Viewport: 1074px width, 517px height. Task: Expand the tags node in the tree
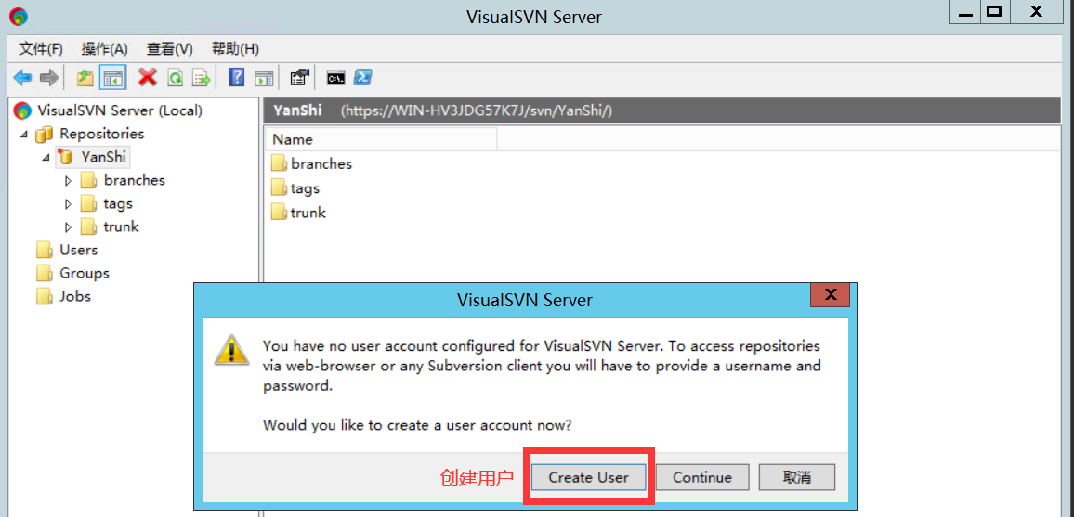68,204
